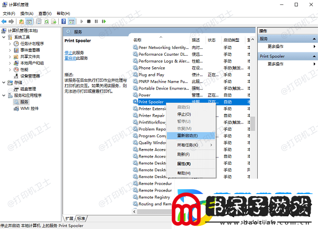Open the 文件(F) menu
This screenshot has width=318, height=229.
pyautogui.click(x=9, y=14)
